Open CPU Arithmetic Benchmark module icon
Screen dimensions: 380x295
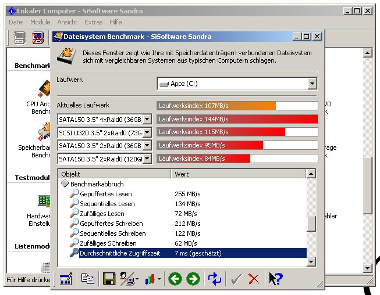click(x=45, y=88)
